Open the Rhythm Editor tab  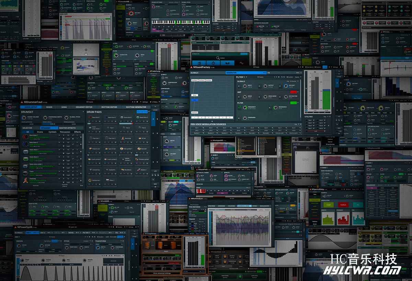(109, 107)
